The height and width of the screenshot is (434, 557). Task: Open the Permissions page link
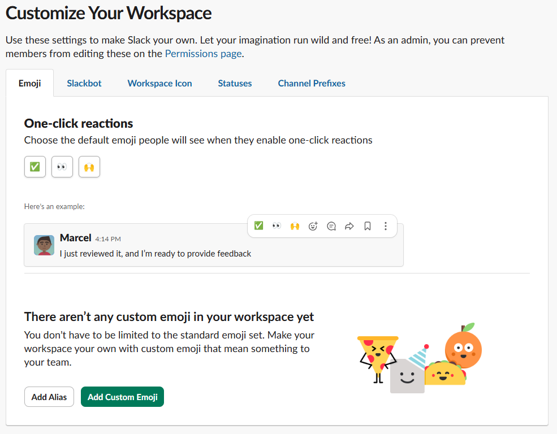click(203, 54)
